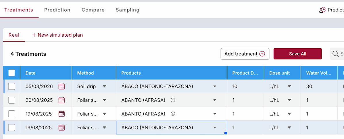Open calendar picker for 05/03/2026 date

coord(62,86)
